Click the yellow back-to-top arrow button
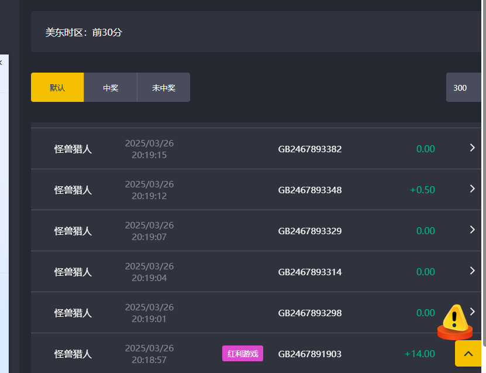The image size is (486, 373). tap(467, 354)
